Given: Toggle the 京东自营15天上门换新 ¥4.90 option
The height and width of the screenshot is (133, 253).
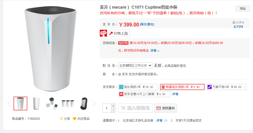Looking at the screenshot, I should (144, 94).
